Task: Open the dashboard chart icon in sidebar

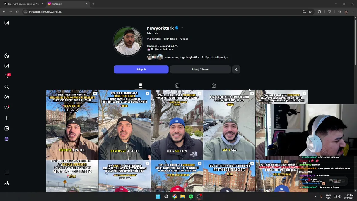Action: click(x=7, y=128)
